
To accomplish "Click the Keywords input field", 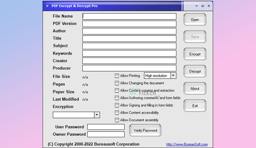I will pyautogui.click(x=129, y=53).
